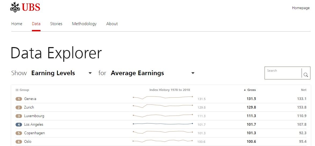Open the Methodology tab
The width and height of the screenshot is (315, 146).
(x=84, y=24)
